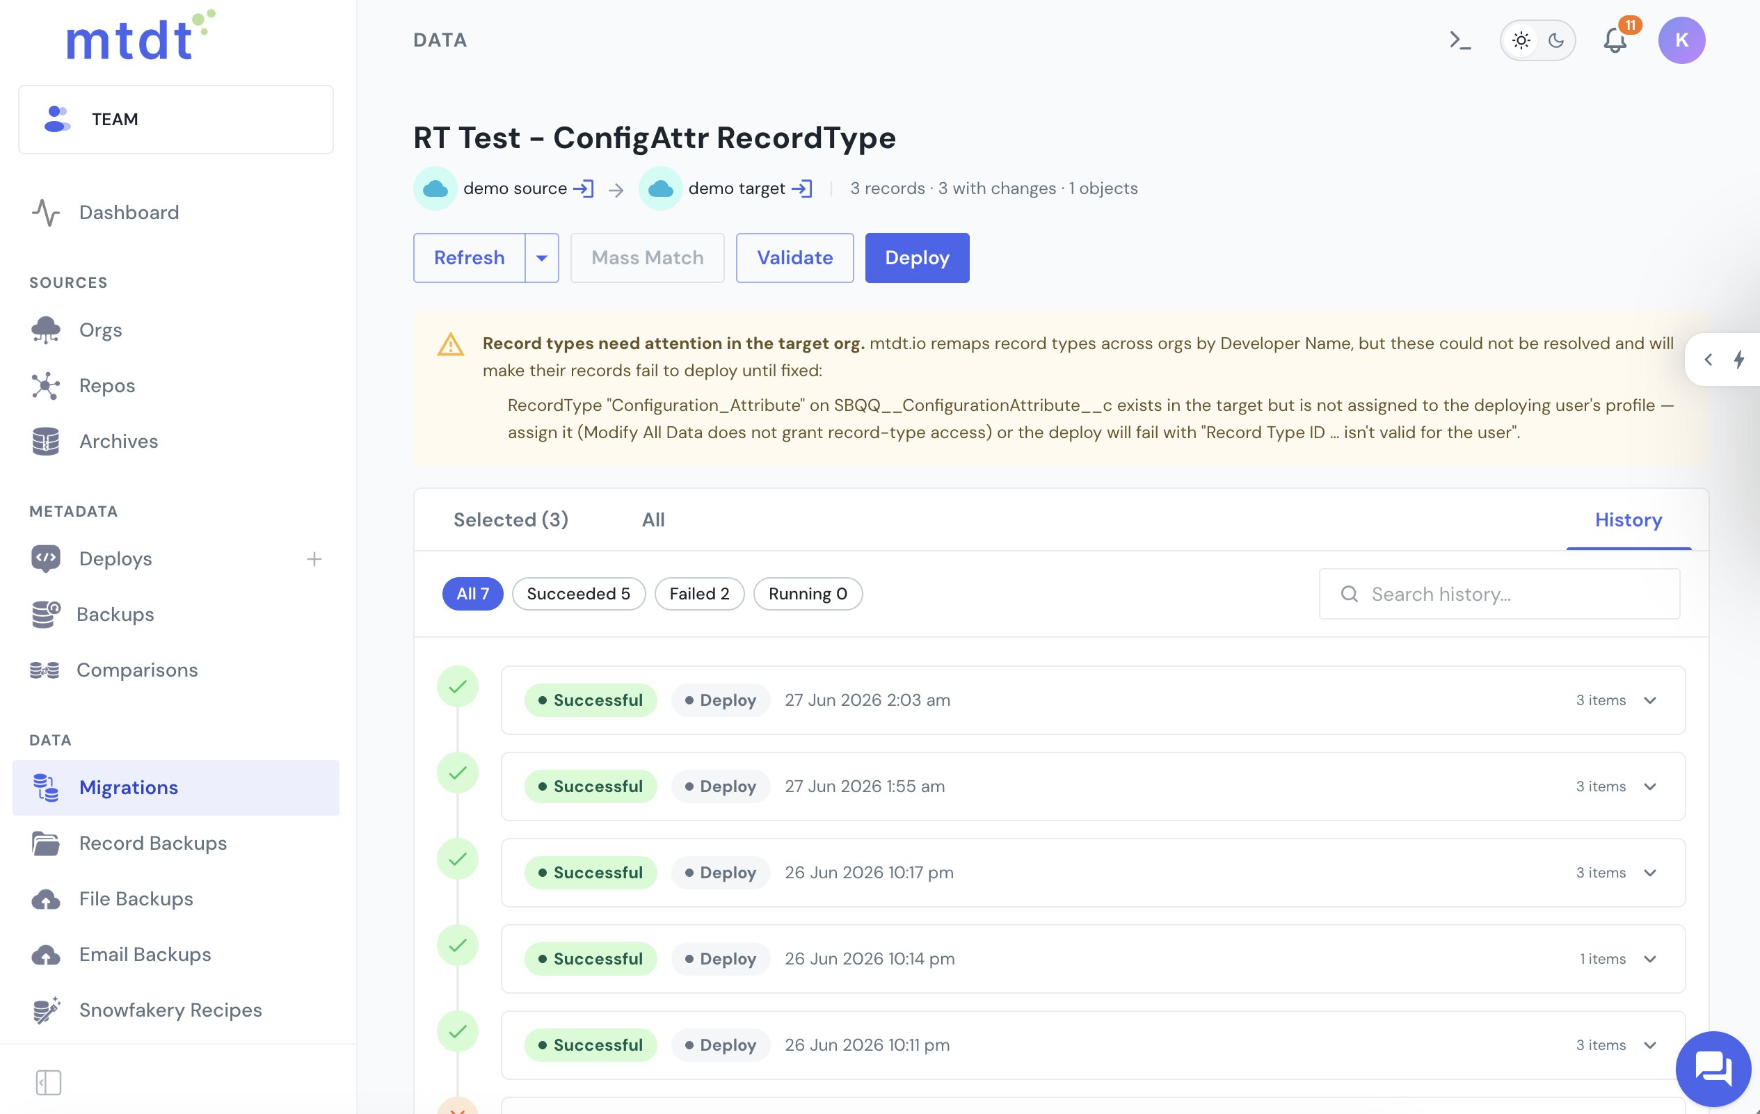Screen dimensions: 1760x1114
Task: Click success check icon for 10:17 pm deploy
Action: click(458, 859)
